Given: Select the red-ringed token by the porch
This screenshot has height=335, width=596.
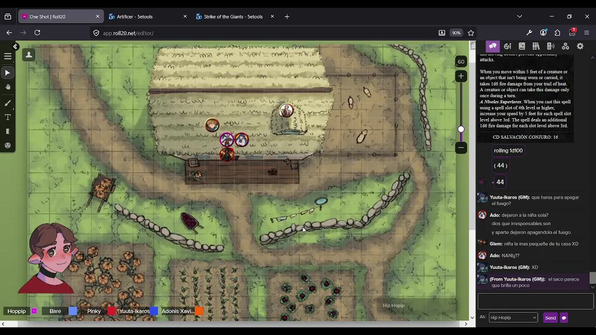Looking at the screenshot, I should (x=227, y=154).
